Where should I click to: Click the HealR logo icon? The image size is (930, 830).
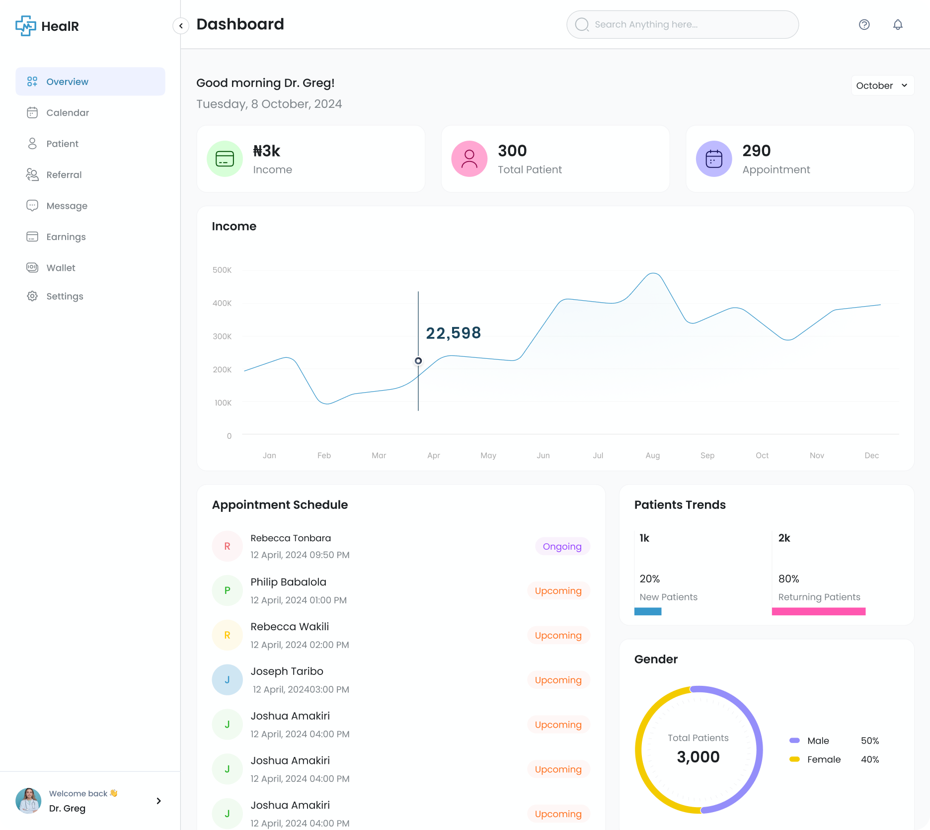(25, 26)
